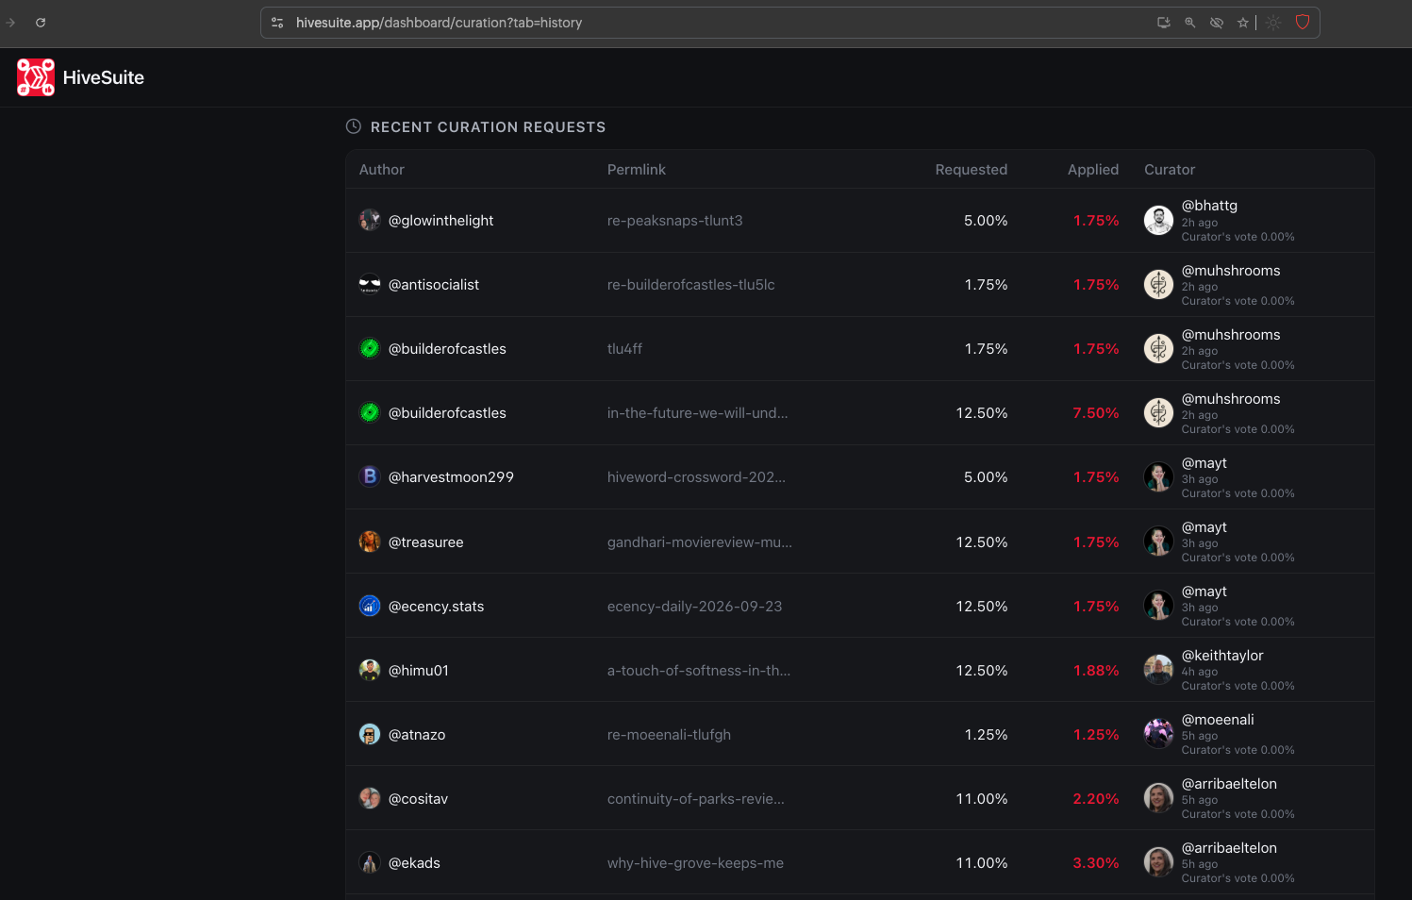Click the @himu01 author name
The width and height of the screenshot is (1412, 900).
coord(419,671)
